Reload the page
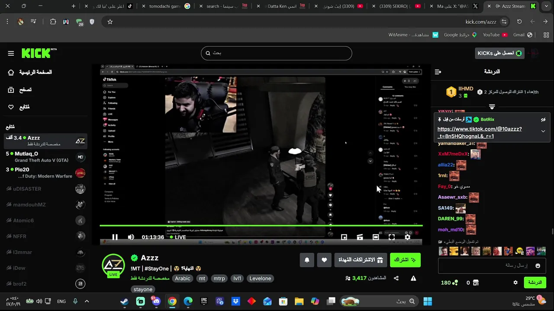Viewport: 554px width, 311px height. coord(519,22)
